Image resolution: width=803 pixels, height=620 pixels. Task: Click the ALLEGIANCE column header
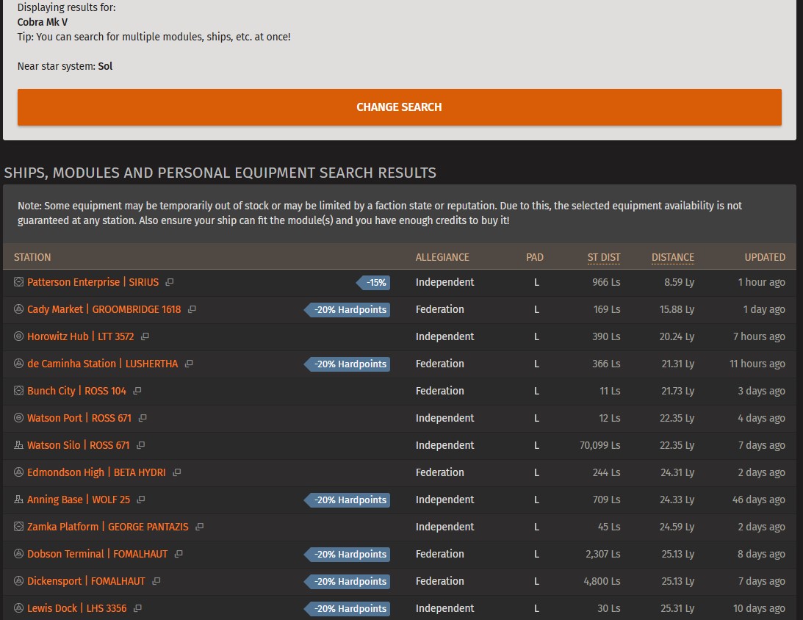pos(442,257)
